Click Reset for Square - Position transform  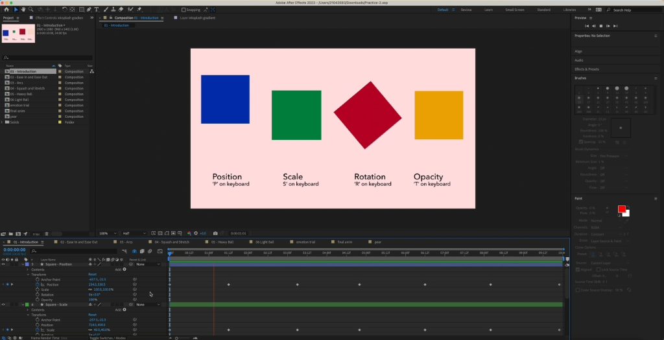92,275
